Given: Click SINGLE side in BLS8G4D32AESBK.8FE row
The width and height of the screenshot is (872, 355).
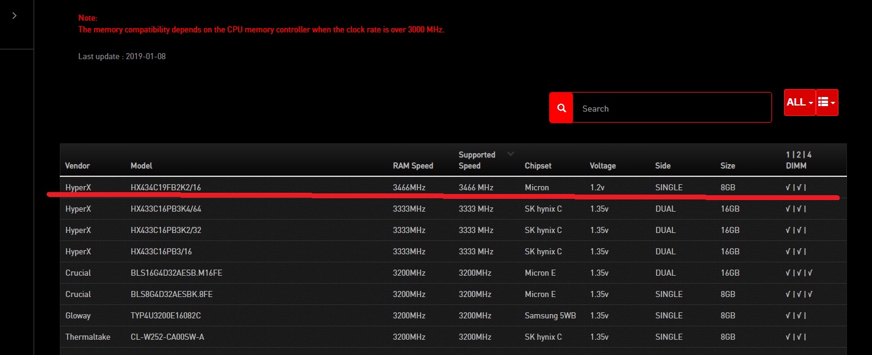Looking at the screenshot, I should click(x=669, y=294).
